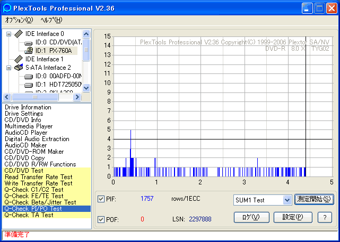Toggle the POF checkbox

coord(101,220)
